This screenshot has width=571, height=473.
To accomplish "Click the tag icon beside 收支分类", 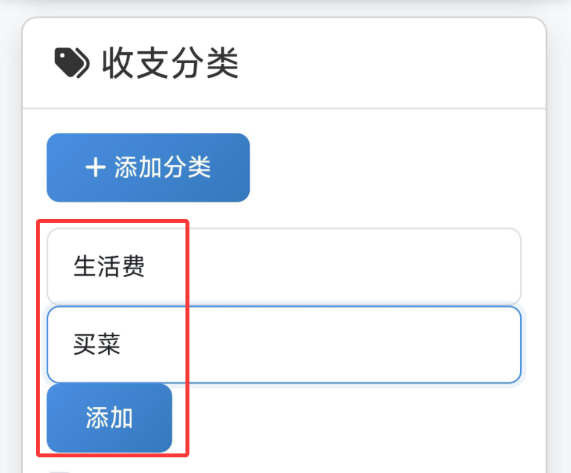I will click(x=71, y=64).
